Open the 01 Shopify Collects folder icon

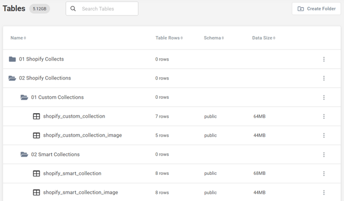point(12,59)
